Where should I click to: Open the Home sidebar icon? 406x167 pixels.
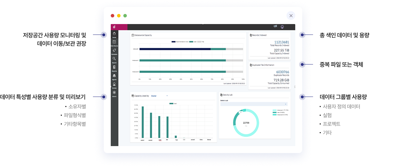[114, 34]
